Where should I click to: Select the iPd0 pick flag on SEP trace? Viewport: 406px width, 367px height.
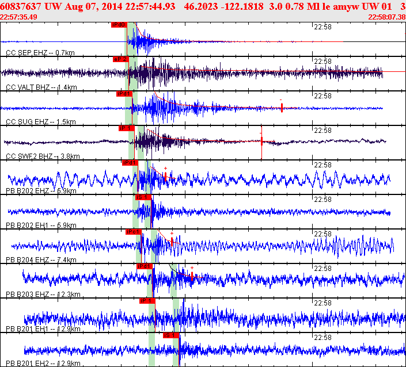coord(119,25)
